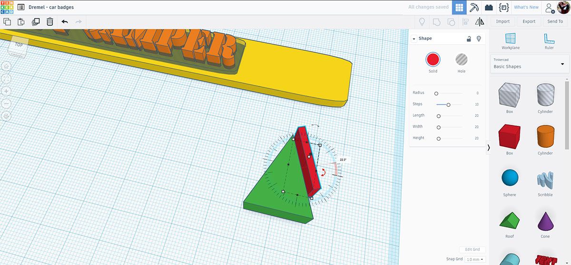The width and height of the screenshot is (571, 265).
Task: Switch to the 3D design grid view
Action: pyautogui.click(x=459, y=7)
